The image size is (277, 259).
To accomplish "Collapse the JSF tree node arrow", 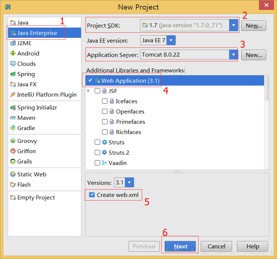I will [88, 91].
